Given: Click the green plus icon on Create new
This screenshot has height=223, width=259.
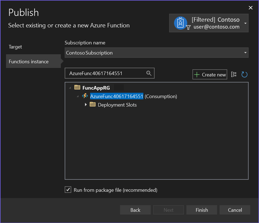Looking at the screenshot, I should (x=197, y=75).
